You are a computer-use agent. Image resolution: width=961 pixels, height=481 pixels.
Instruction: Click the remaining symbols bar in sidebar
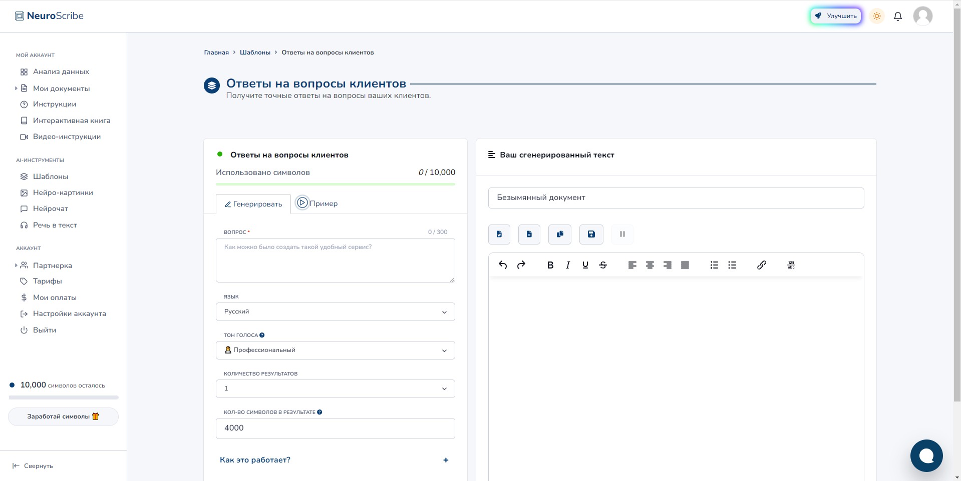(x=64, y=397)
